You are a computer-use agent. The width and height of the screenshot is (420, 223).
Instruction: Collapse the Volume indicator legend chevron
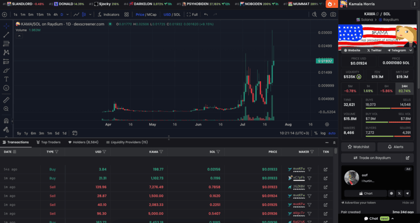pos(19,36)
